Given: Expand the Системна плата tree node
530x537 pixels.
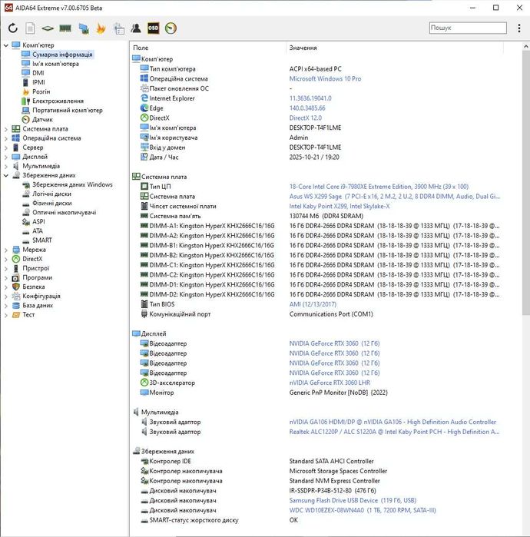Looking at the screenshot, I should tap(6, 129).
